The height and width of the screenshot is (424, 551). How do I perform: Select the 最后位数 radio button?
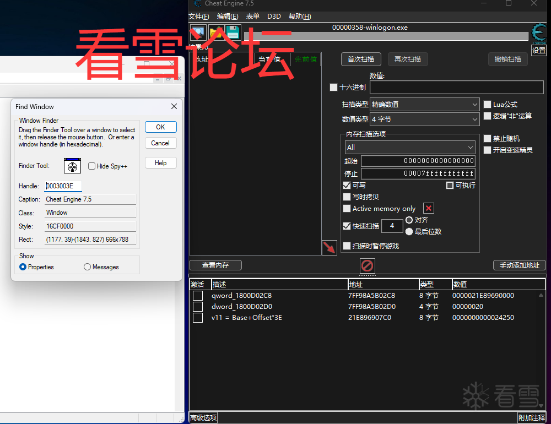pyautogui.click(x=409, y=231)
